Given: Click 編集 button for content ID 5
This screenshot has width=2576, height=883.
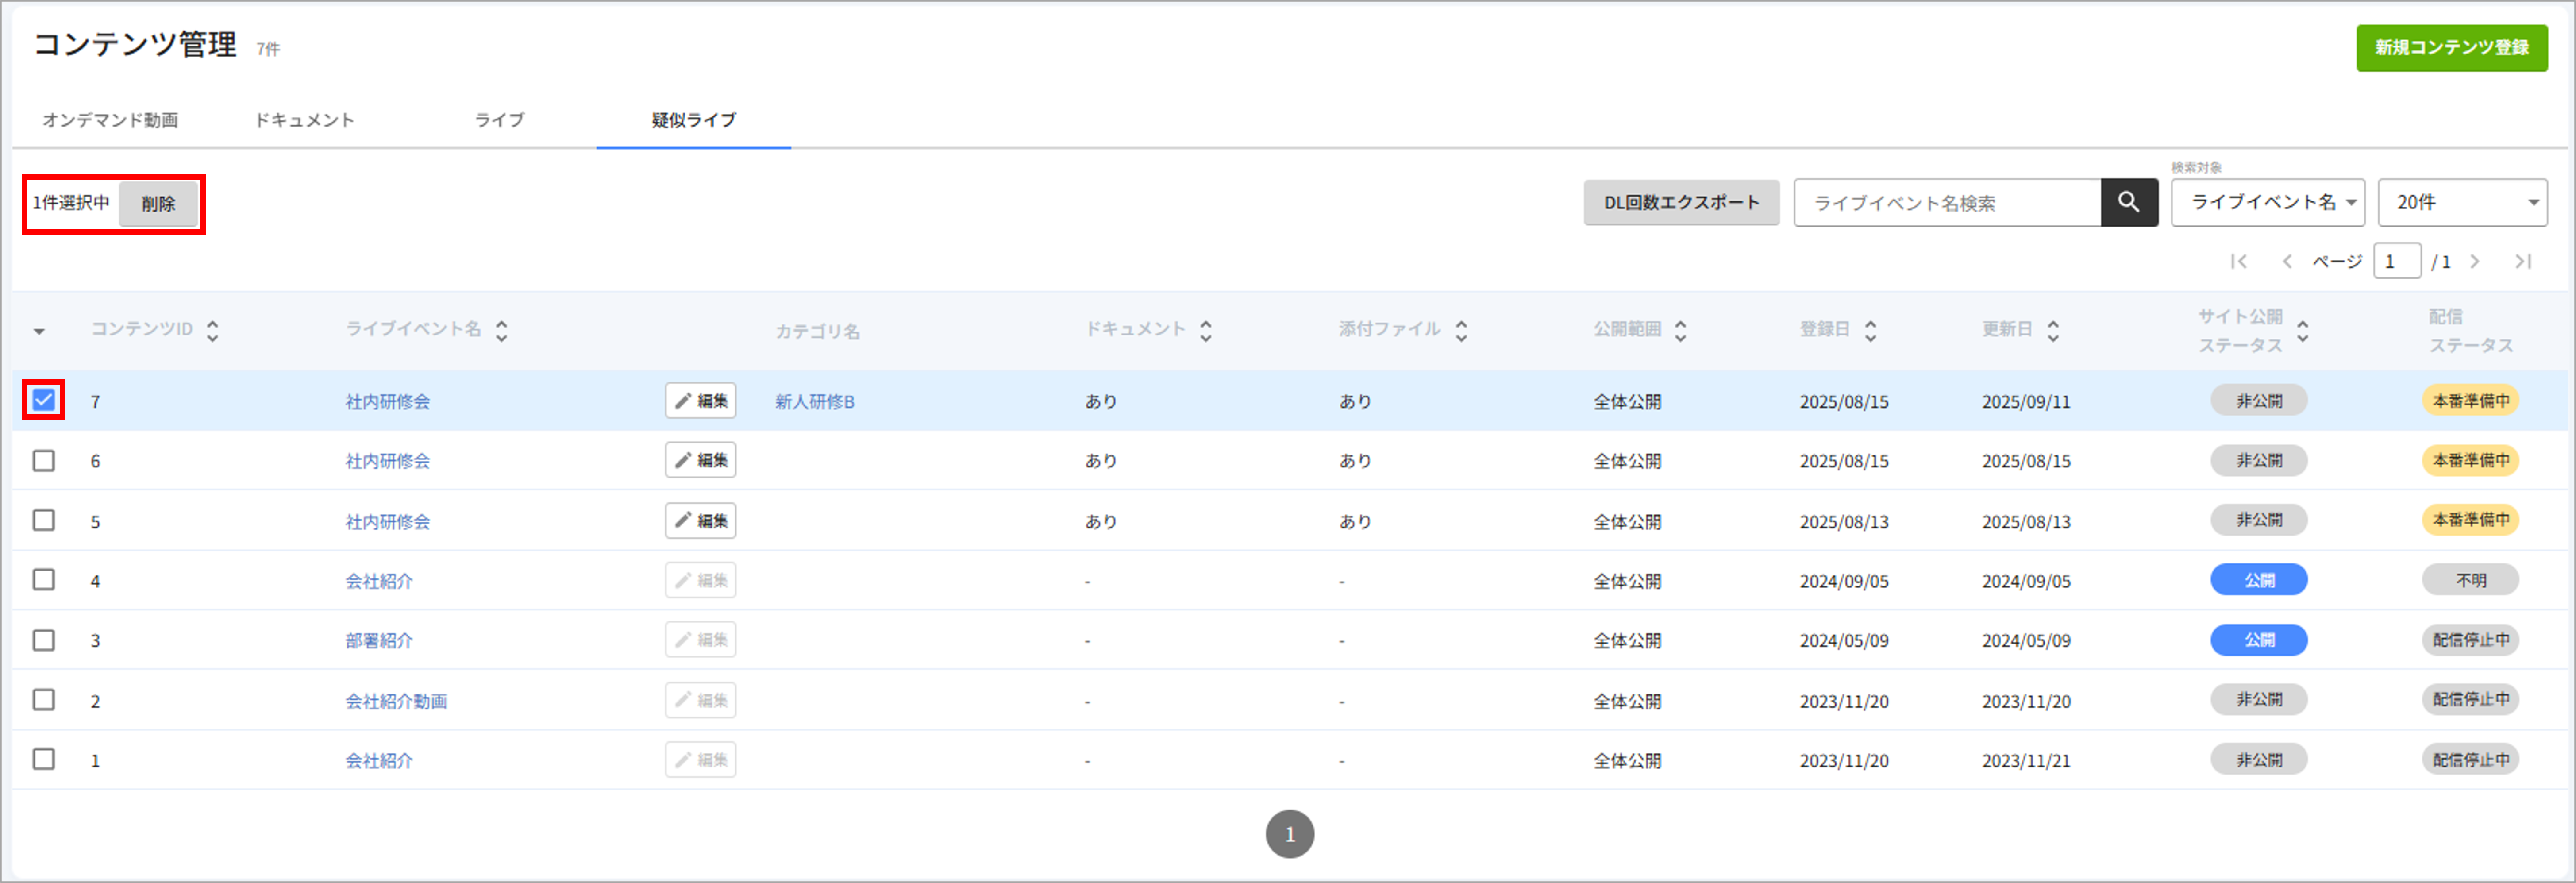Looking at the screenshot, I should (700, 521).
